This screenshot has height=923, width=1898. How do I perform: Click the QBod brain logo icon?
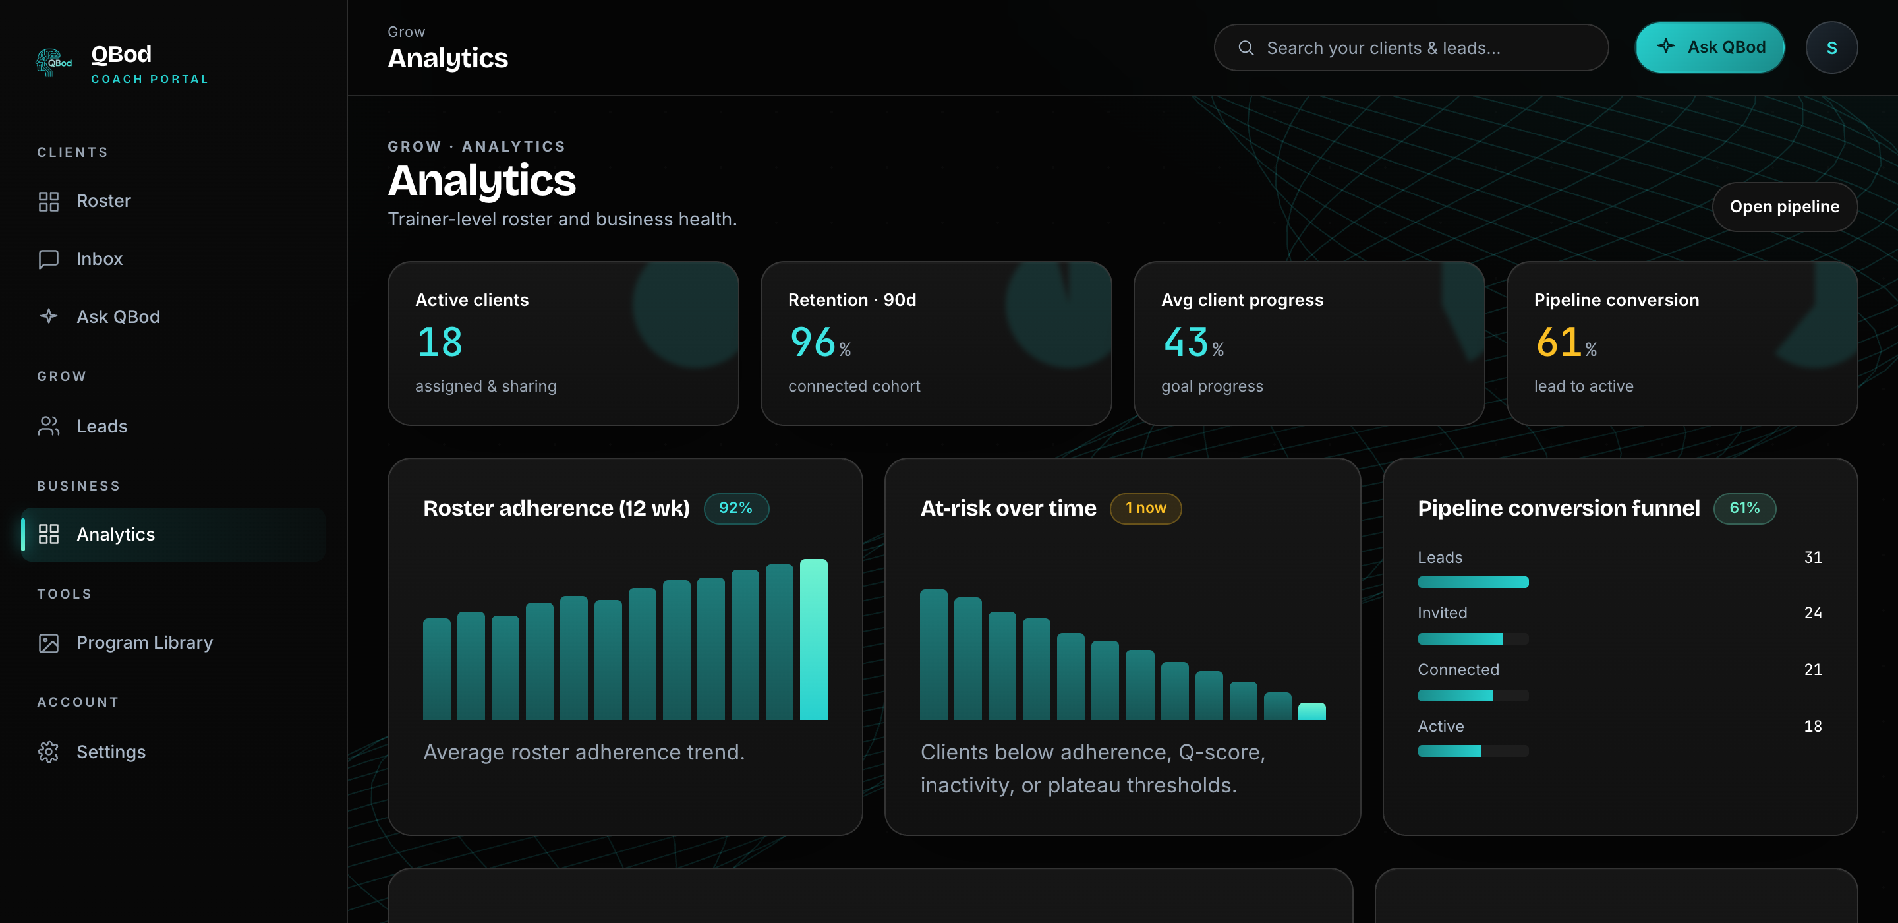coord(53,63)
